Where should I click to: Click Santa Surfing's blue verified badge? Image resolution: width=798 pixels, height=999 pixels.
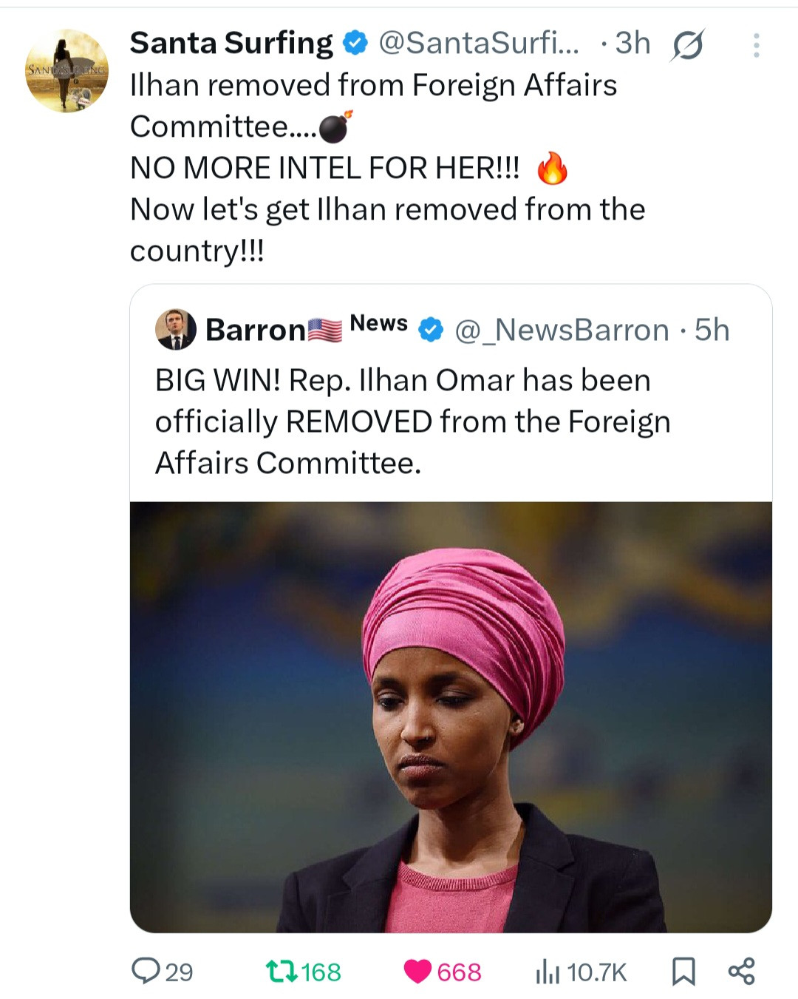coord(356,43)
